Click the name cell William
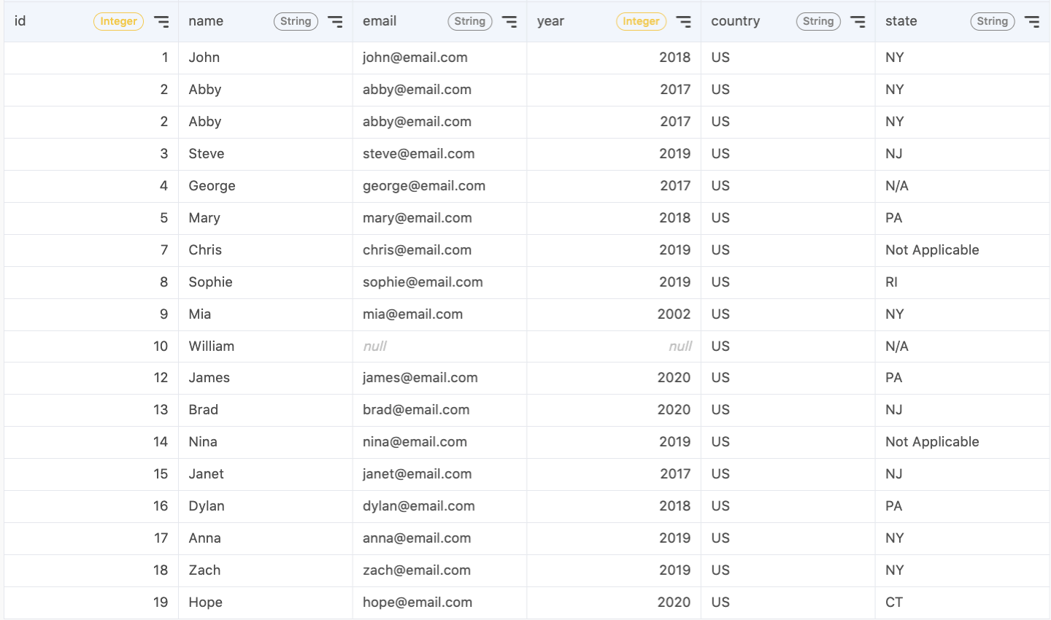This screenshot has width=1051, height=620. pyautogui.click(x=266, y=346)
